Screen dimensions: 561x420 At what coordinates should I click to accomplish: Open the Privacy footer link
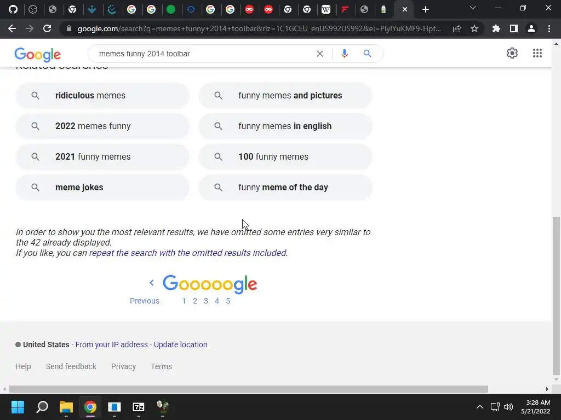123,366
